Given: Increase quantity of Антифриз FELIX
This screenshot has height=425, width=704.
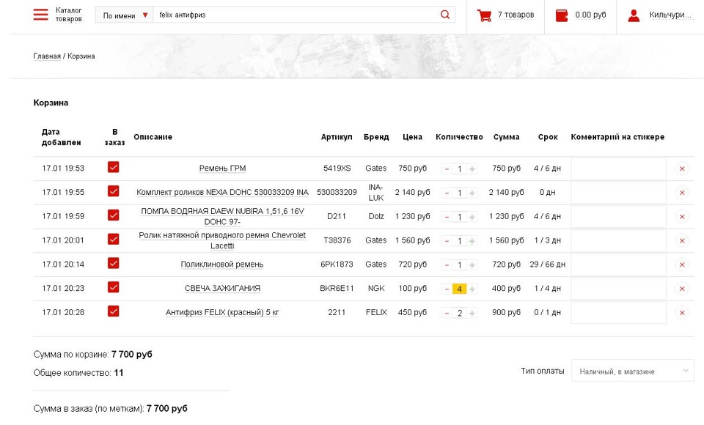Looking at the screenshot, I should click(472, 313).
